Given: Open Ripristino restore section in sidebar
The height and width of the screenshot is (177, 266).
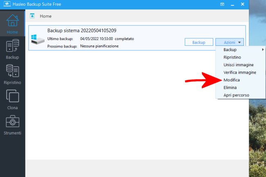Looking at the screenshot, I should tap(12, 74).
